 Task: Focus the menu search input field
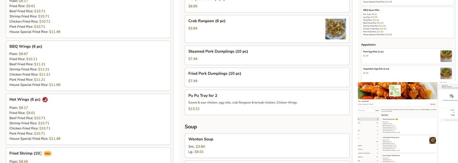click(366, 111)
